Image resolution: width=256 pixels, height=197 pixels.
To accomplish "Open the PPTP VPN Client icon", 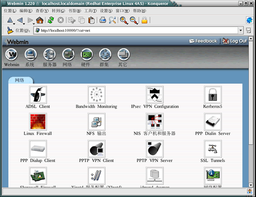I will [x=96, y=148].
